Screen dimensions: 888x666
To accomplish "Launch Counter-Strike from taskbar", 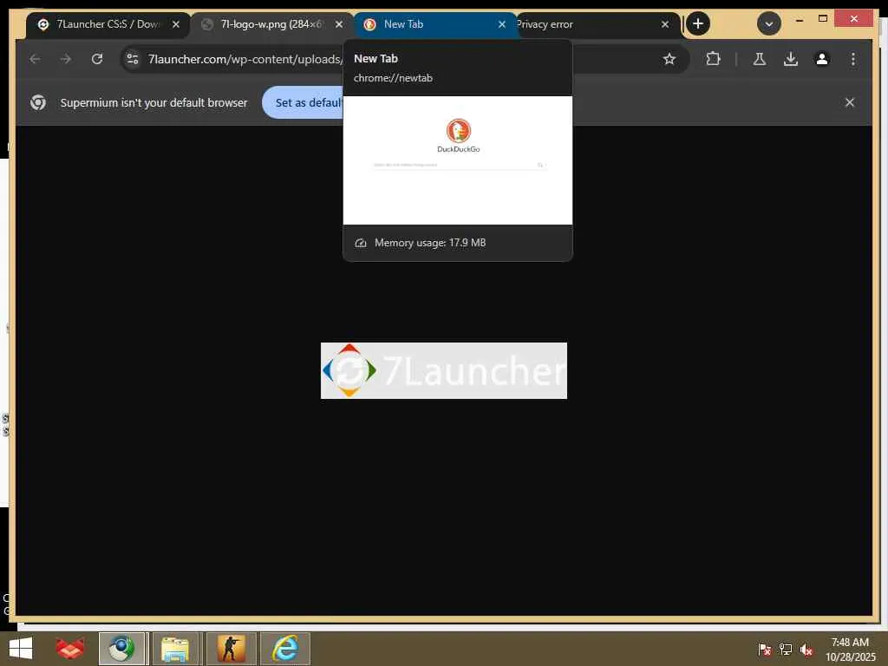I will tap(231, 649).
